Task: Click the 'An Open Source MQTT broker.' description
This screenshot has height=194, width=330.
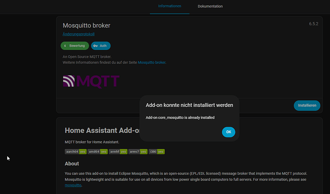Action: pyautogui.click(x=87, y=57)
